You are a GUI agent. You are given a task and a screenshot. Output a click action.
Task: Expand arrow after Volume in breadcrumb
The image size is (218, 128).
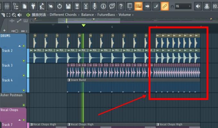tap(133, 15)
